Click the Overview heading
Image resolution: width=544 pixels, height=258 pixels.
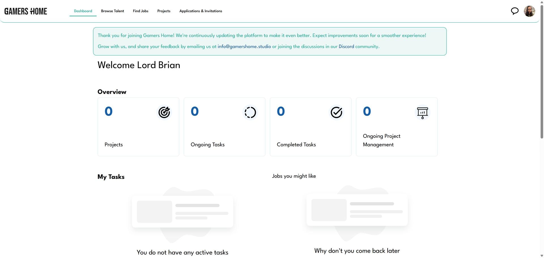pyautogui.click(x=112, y=92)
